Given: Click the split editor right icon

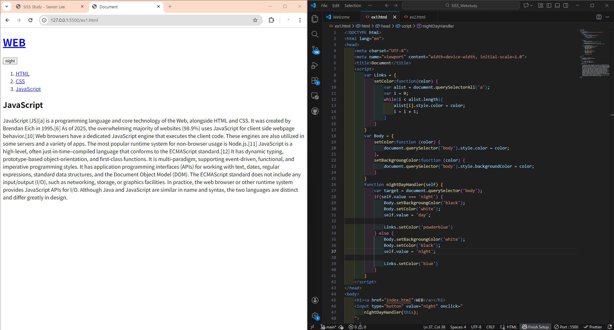Looking at the screenshot, I should 599,17.
